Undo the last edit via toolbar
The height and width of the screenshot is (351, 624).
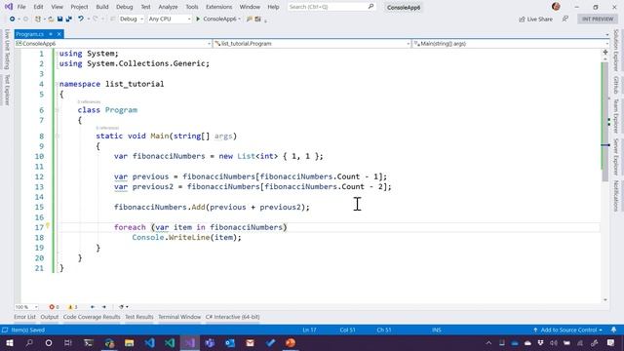pyautogui.click(x=81, y=19)
